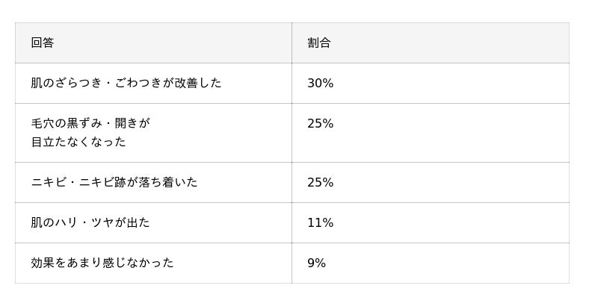
Task: Select the 肌のざらつき・ごわつきが改善した cell
Action: pyautogui.click(x=126, y=83)
